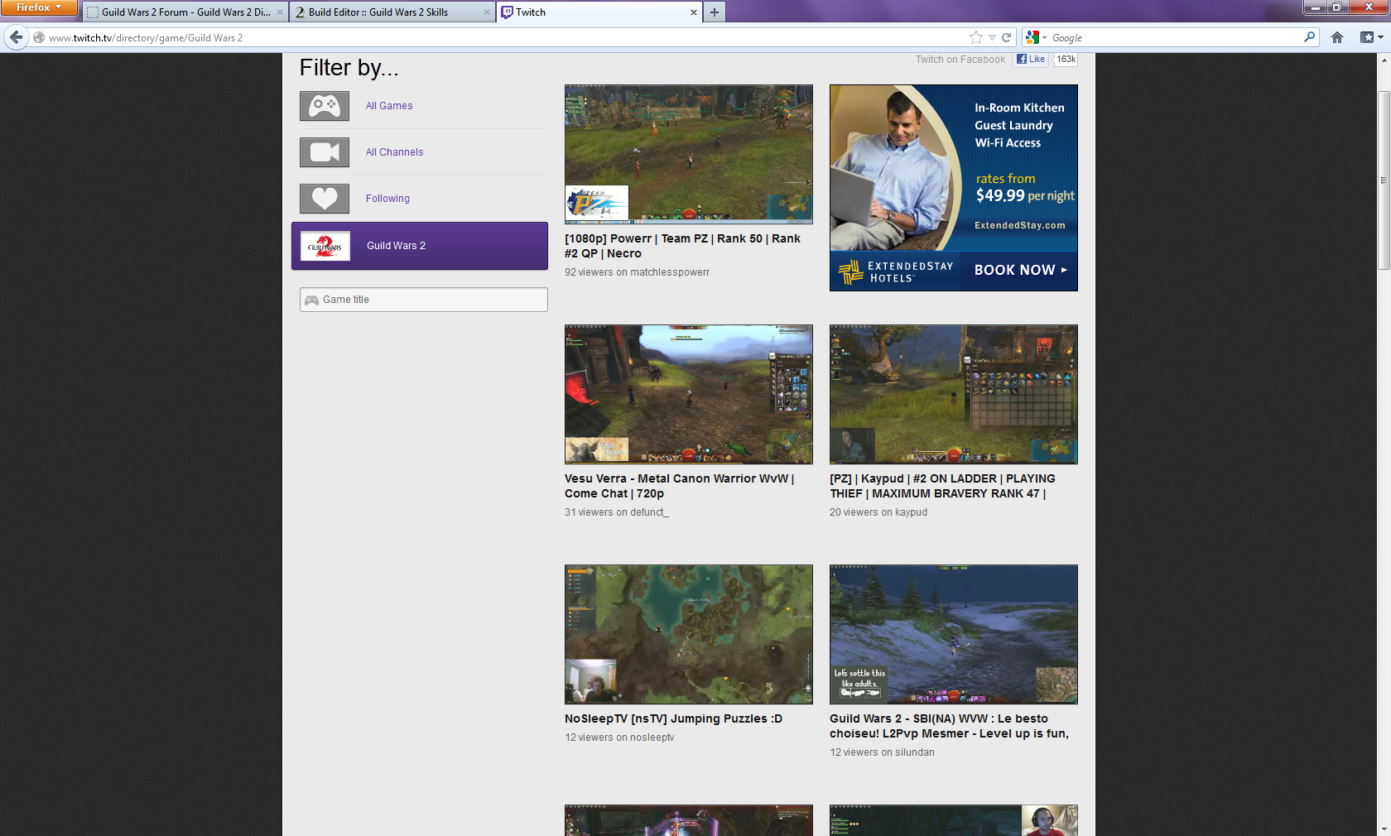
Task: Bookmark this page with the star icon
Action: [976, 37]
